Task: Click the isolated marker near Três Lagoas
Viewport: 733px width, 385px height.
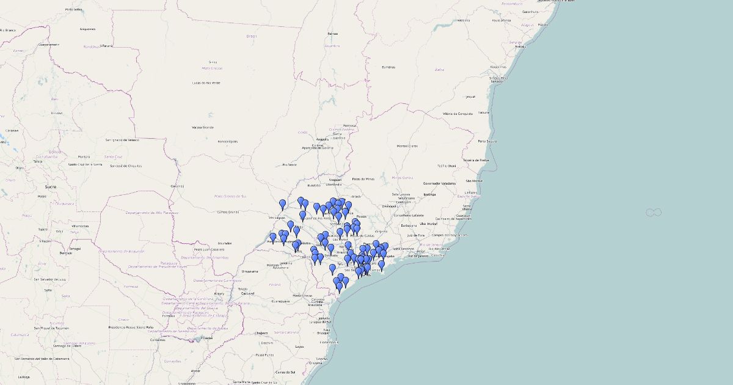Action: (x=282, y=204)
